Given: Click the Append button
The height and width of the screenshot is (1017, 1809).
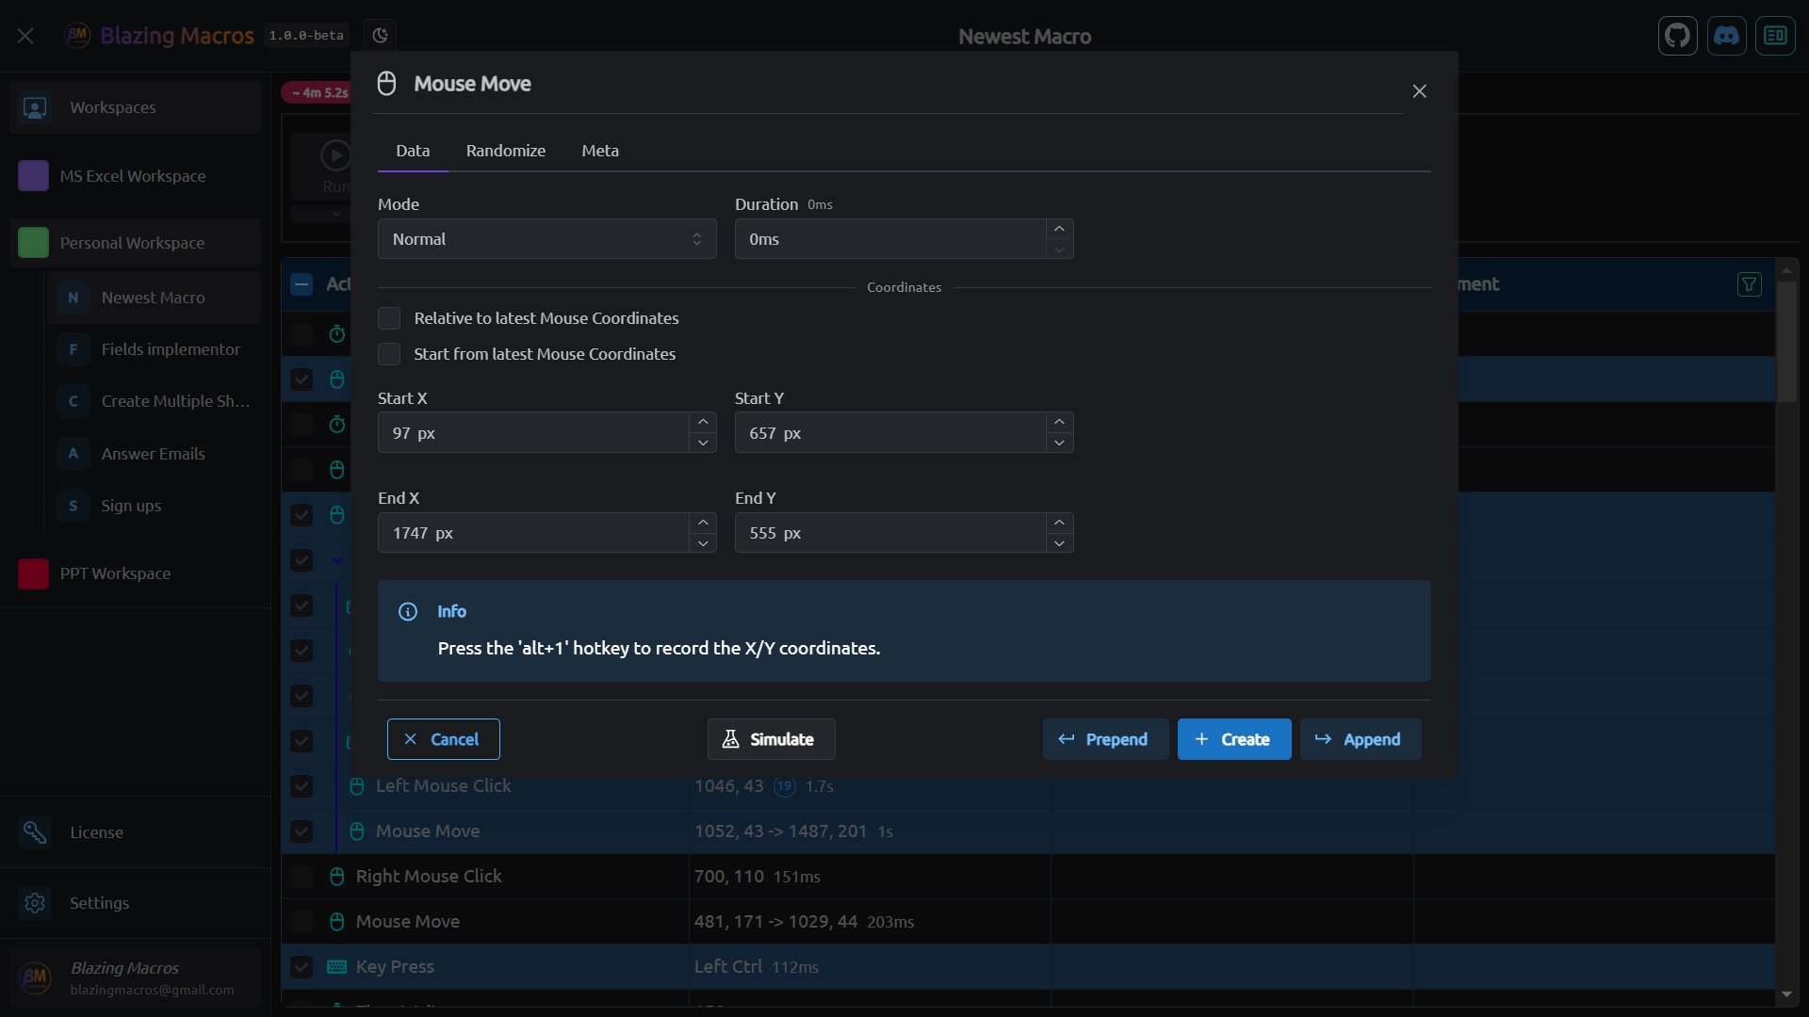Looking at the screenshot, I should point(1361,739).
